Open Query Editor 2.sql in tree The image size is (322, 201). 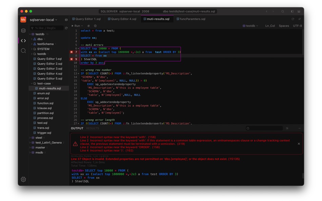coord(49,64)
